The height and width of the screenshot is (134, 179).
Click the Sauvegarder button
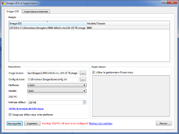click(14, 124)
